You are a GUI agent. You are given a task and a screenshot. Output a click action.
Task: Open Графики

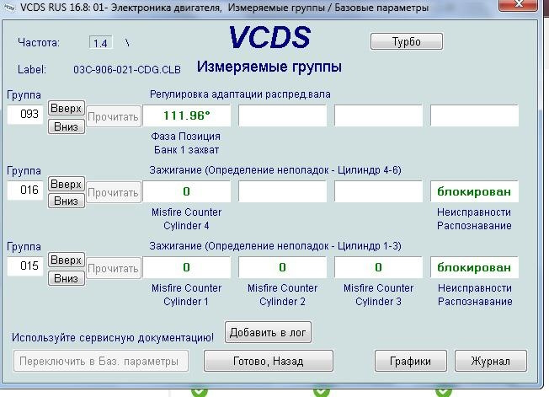(x=410, y=361)
